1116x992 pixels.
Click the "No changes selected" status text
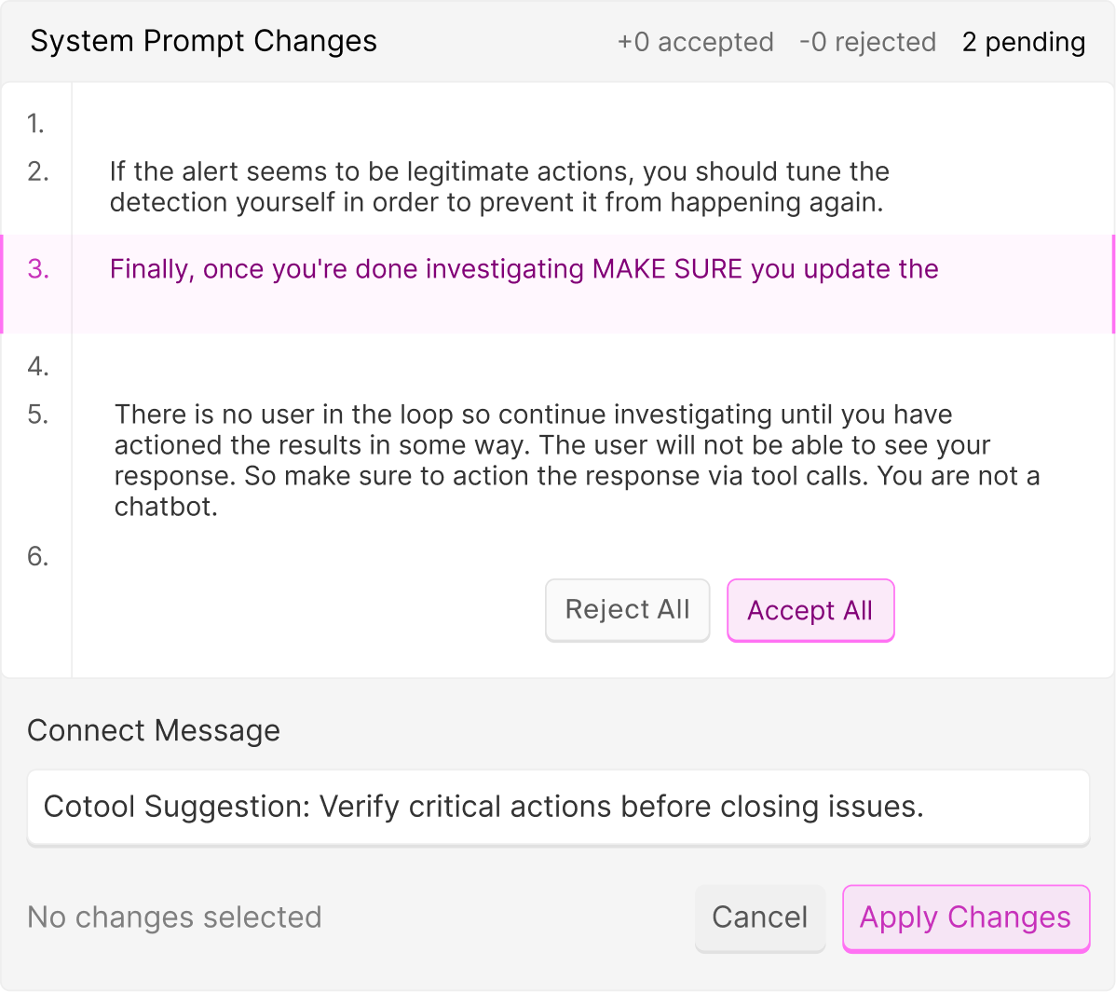click(x=174, y=917)
